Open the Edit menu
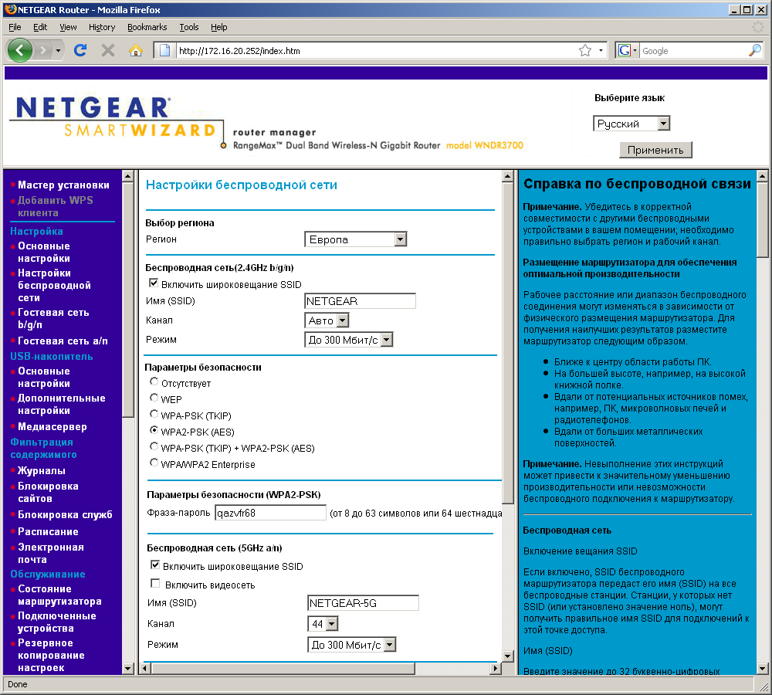Screen dimensions: 772x695 point(40,27)
